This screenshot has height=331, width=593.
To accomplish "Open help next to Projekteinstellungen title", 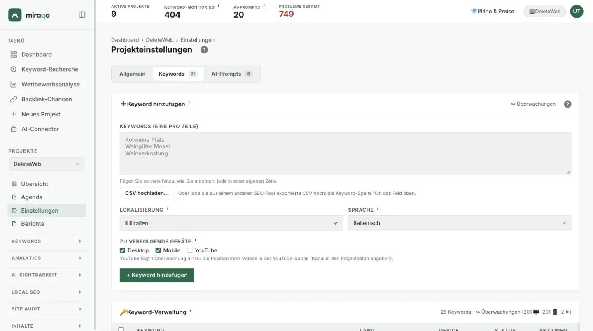I will (204, 50).
